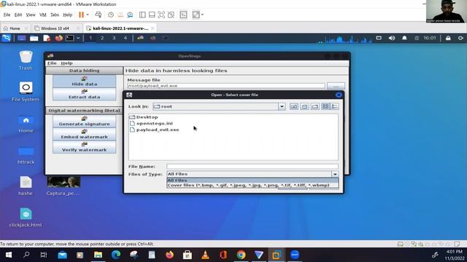Image resolution: width=467 pixels, height=262 pixels.
Task: Switch to workspace 4 in Kali panel
Action: coord(125,38)
